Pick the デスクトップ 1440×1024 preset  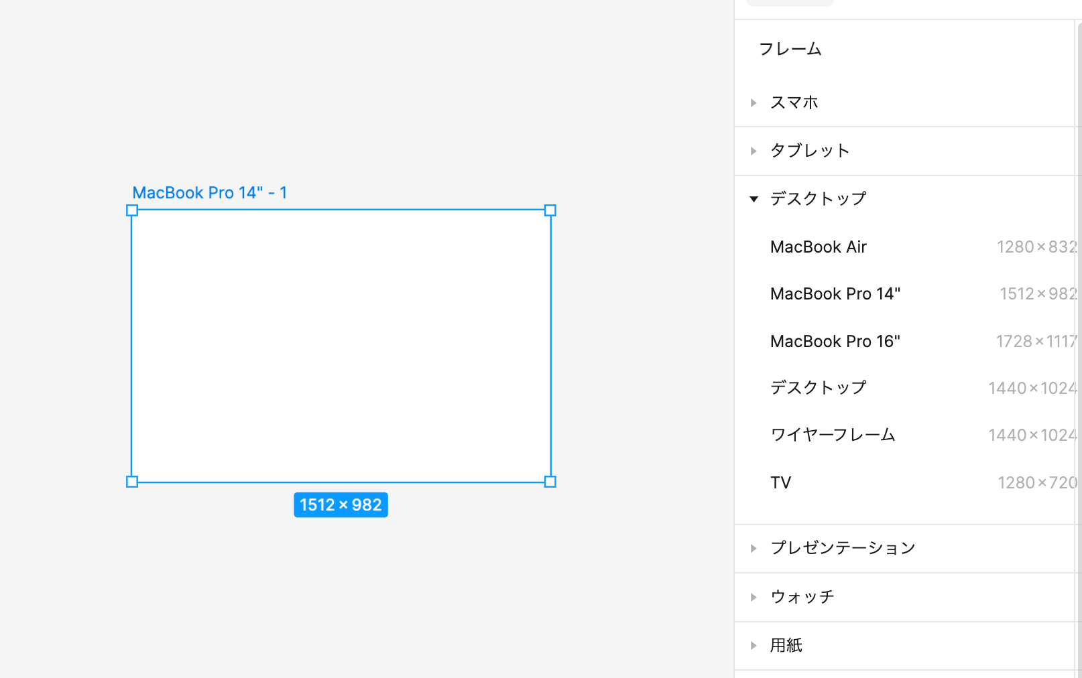pyautogui.click(x=905, y=388)
